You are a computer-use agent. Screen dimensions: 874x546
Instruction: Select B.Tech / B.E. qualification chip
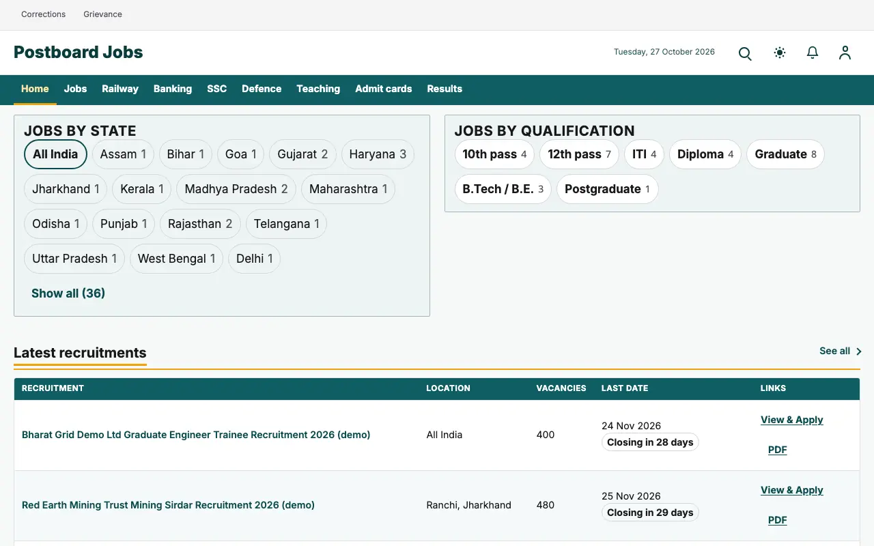(503, 189)
